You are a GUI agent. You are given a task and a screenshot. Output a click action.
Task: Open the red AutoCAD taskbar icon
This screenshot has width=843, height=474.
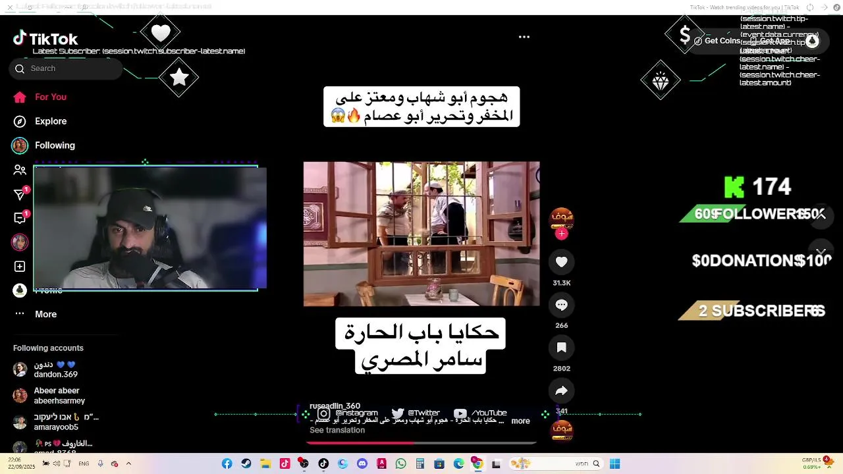point(381,464)
